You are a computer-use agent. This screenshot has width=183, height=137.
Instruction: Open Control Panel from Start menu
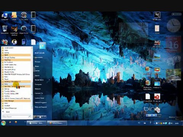click(x=39, y=98)
